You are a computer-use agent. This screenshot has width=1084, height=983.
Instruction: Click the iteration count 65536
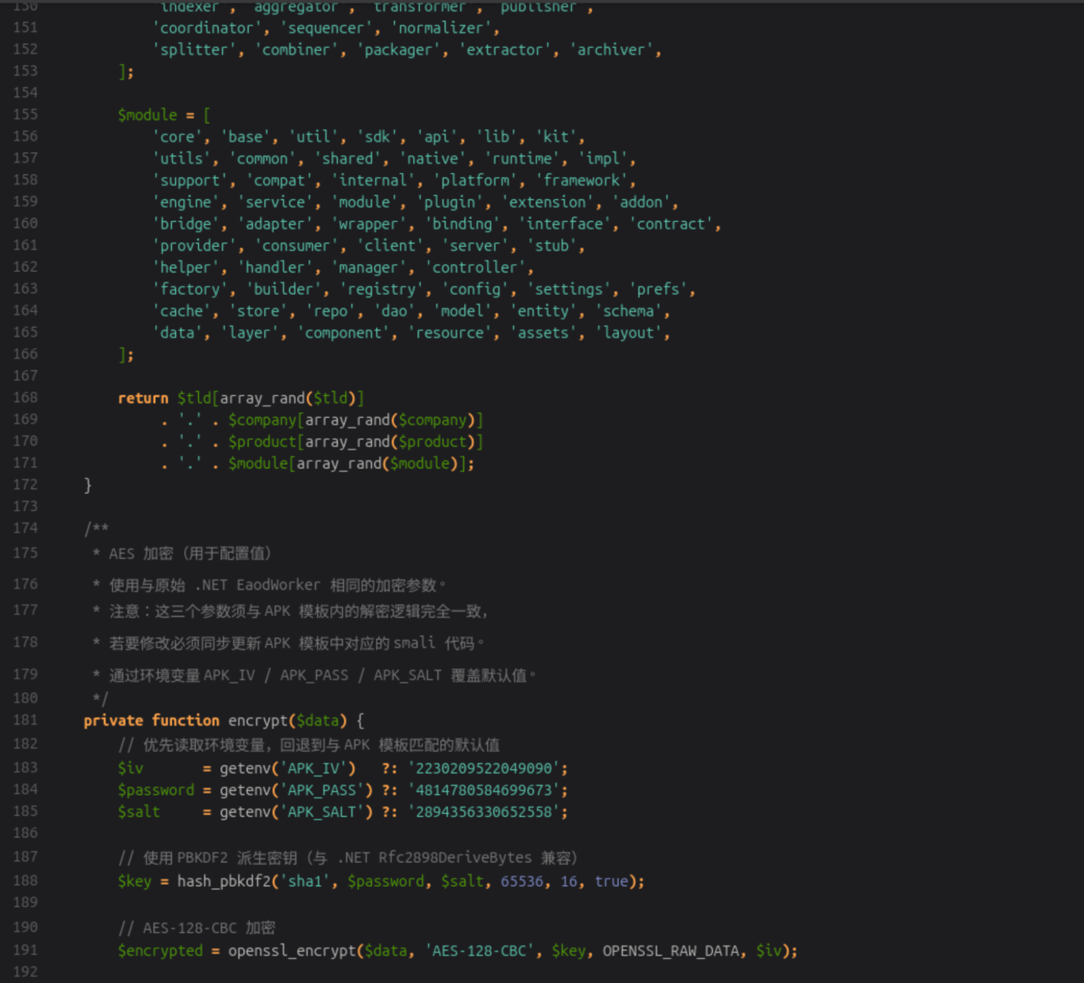click(x=522, y=881)
